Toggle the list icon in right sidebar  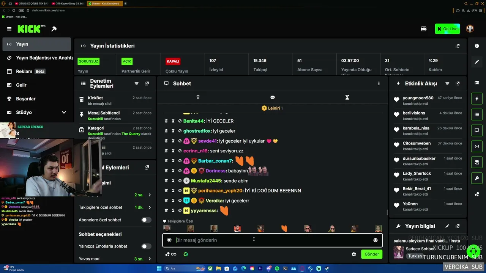[477, 115]
